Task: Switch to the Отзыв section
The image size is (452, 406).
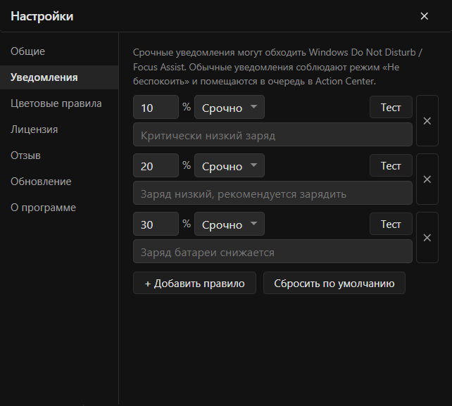Action: (x=59, y=156)
